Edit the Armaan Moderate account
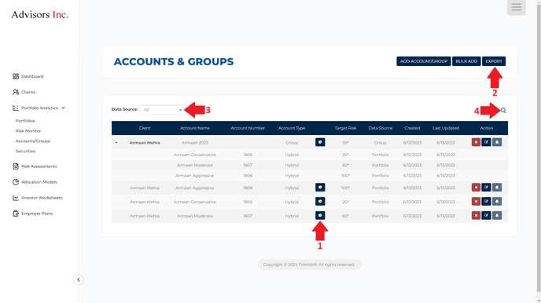Image resolution: width=541 pixels, height=303 pixels. pyautogui.click(x=486, y=216)
